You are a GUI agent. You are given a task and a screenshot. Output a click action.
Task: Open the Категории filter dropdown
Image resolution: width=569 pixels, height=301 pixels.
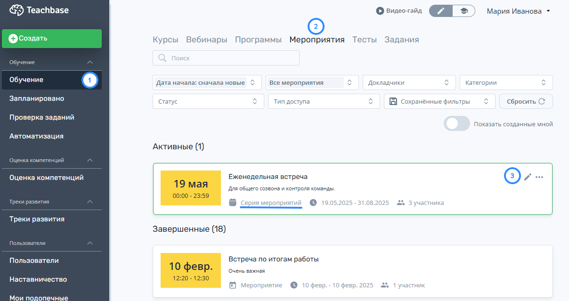pyautogui.click(x=506, y=82)
